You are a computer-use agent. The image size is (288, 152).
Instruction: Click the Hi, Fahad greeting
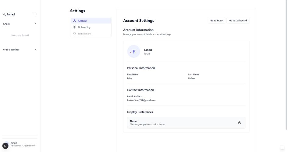(9, 14)
